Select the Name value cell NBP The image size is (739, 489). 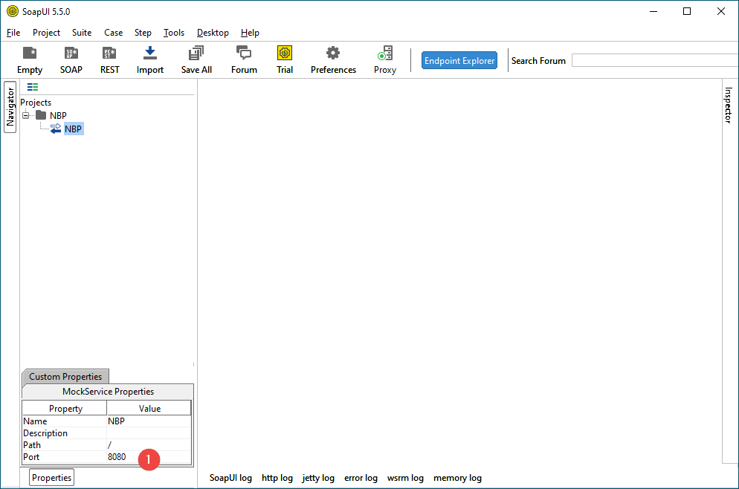click(149, 421)
